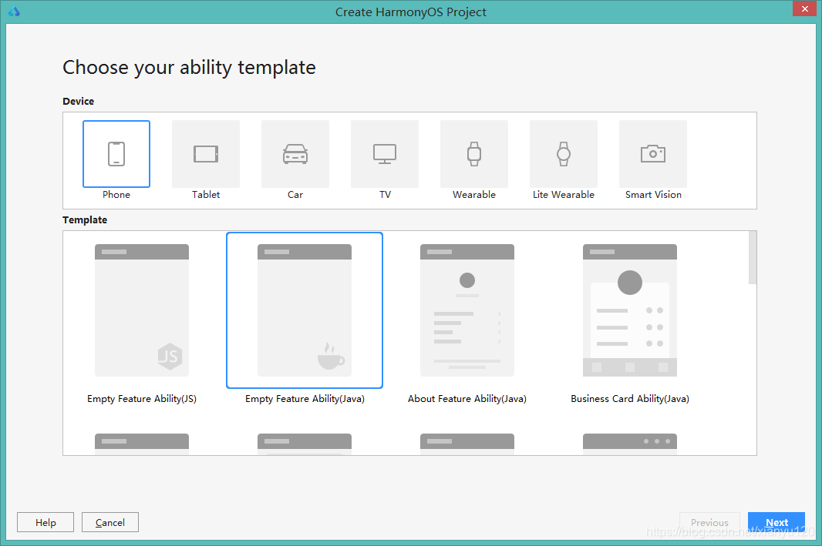This screenshot has width=822, height=546.
Task: Click the Help button
Action: coord(45,522)
